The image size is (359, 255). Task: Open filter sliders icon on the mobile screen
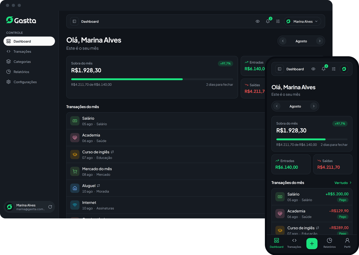pyautogui.click(x=334, y=69)
